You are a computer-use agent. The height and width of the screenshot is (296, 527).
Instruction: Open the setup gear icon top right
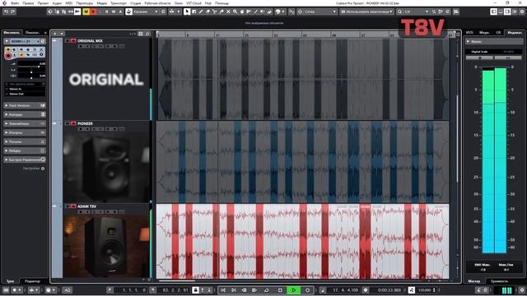[522, 12]
